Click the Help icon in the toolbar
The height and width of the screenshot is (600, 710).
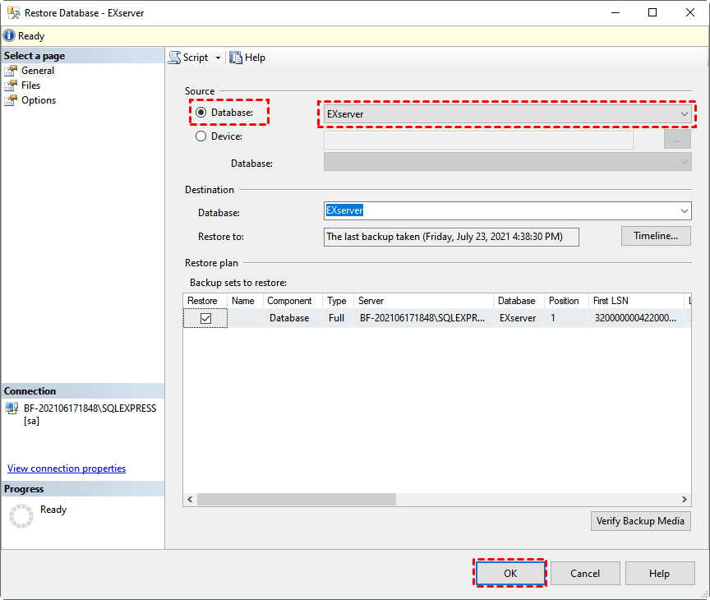[x=236, y=58]
